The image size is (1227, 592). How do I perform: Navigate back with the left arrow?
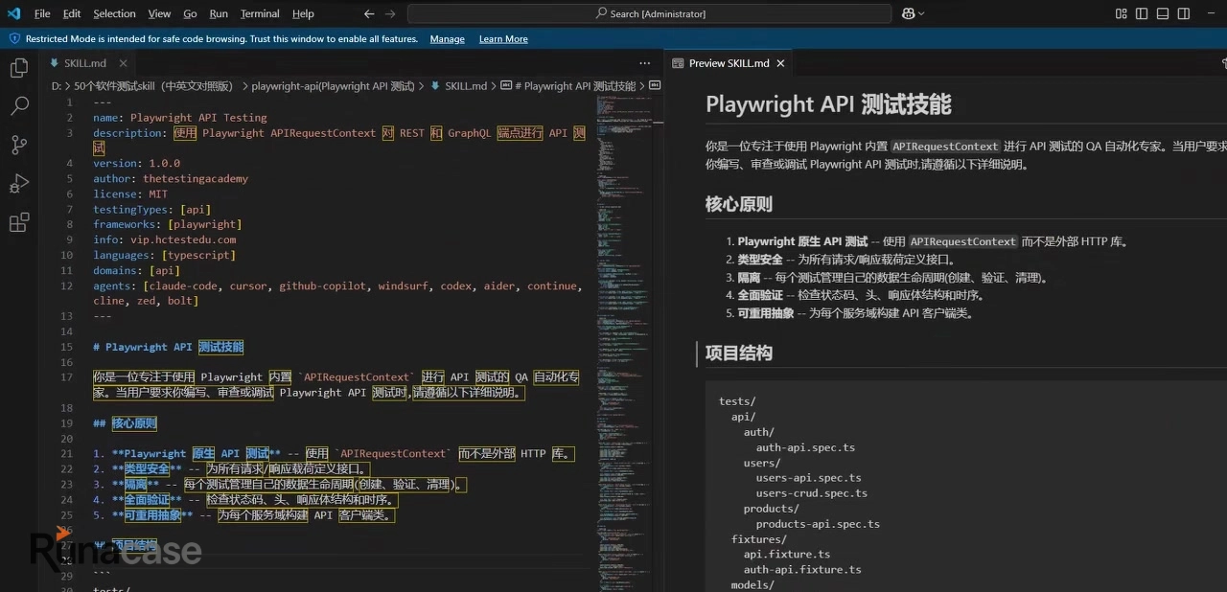[x=370, y=13]
